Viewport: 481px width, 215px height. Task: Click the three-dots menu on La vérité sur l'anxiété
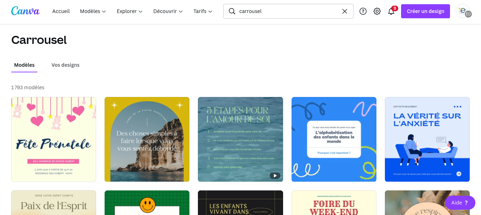coord(457,107)
